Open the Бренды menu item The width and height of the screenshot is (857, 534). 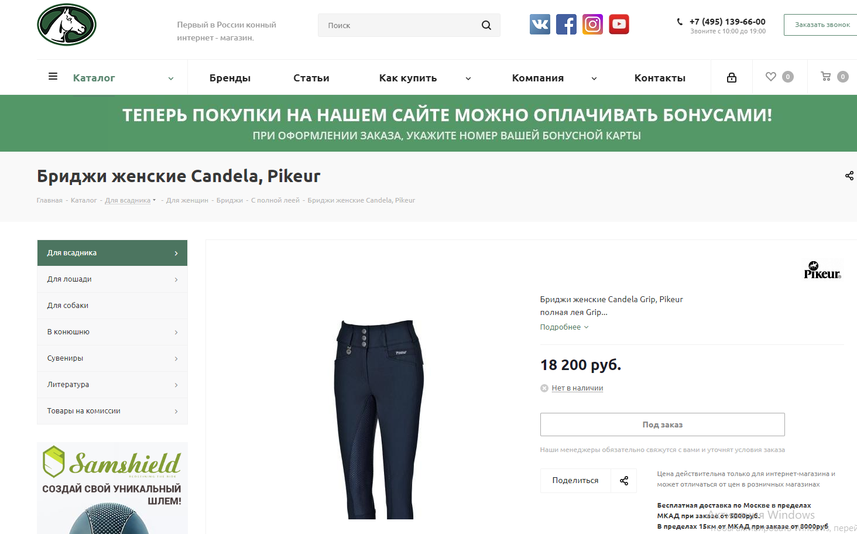(230, 78)
